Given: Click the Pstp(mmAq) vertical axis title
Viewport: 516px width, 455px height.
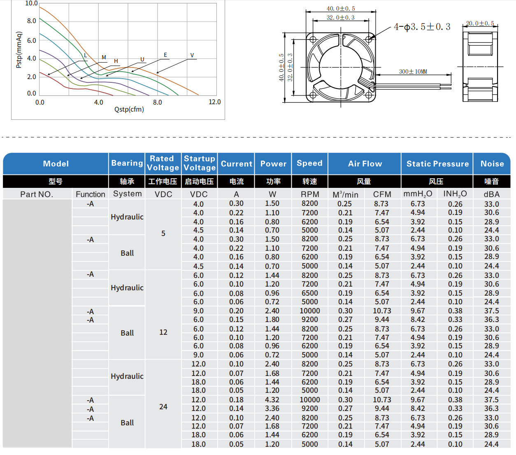Looking at the screenshot, I should tap(19, 49).
